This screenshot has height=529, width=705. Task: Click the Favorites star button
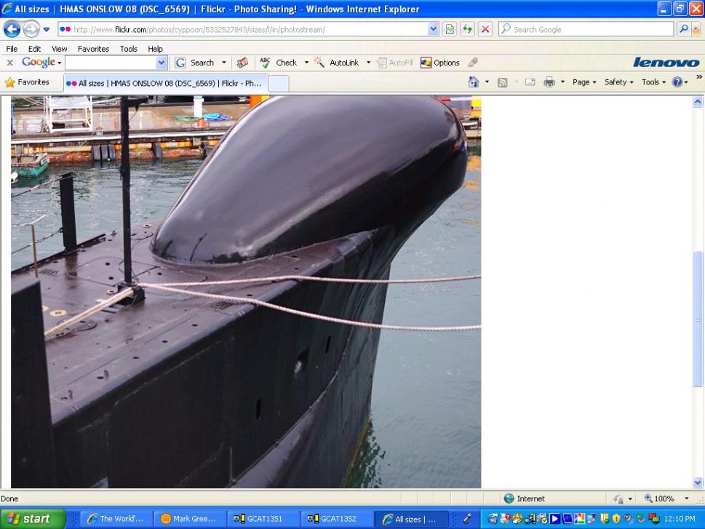tap(28, 82)
